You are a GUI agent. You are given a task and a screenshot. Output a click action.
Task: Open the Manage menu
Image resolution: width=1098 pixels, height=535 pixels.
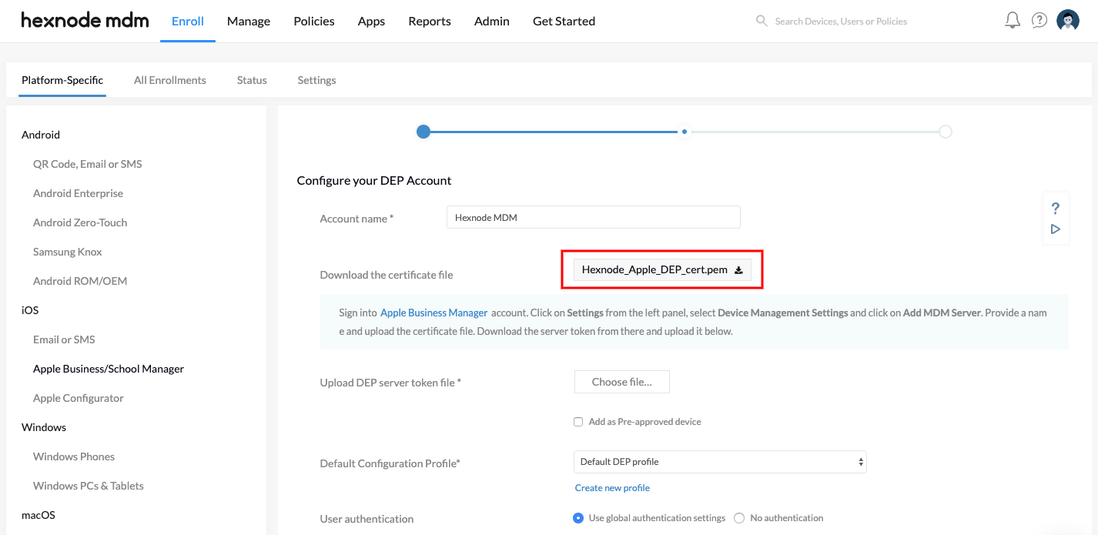249,22
